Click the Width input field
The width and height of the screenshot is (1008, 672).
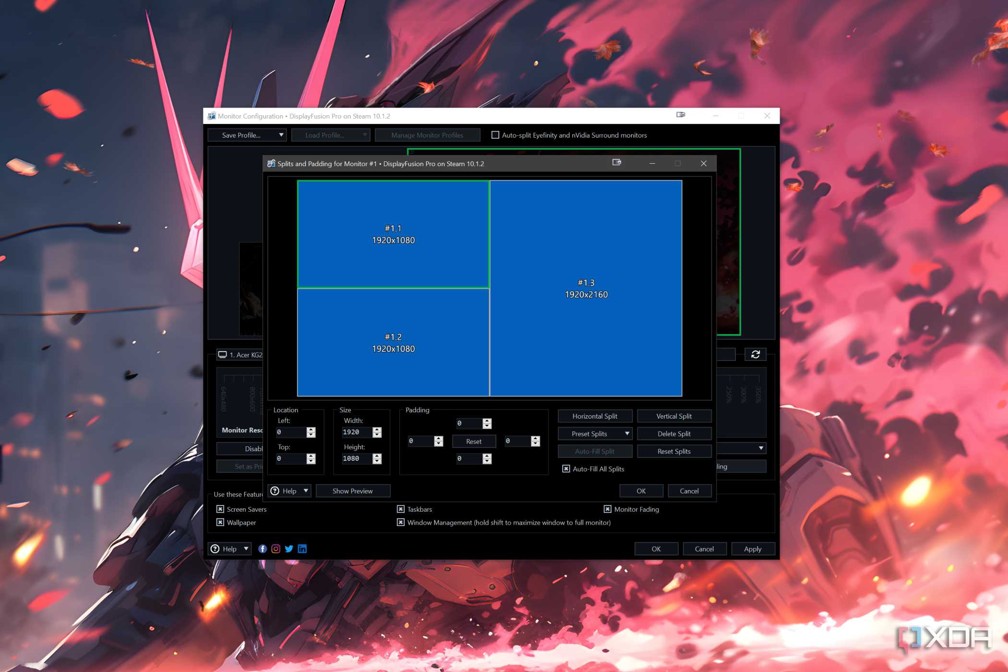tap(357, 432)
